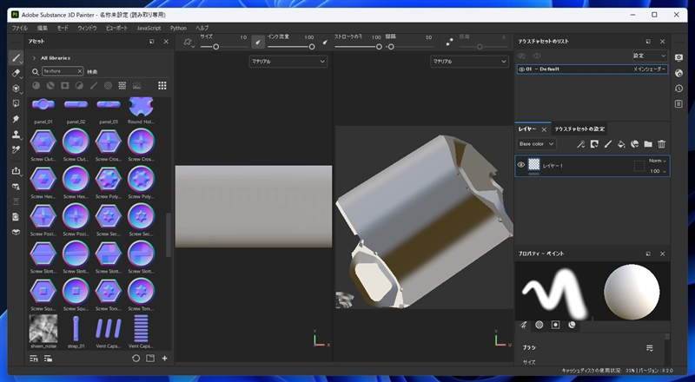The width and height of the screenshot is (695, 382).
Task: Toggle the smart materials filter in assets
Action: (50, 86)
